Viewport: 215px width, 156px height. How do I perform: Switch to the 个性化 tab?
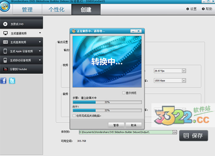[56, 9]
